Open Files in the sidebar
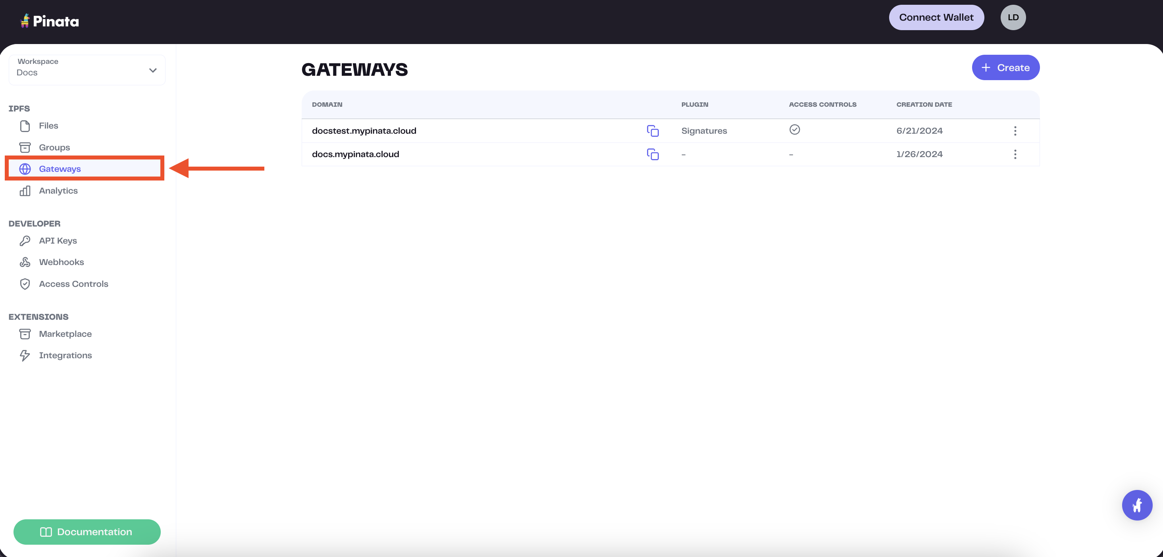Screen dimensions: 1163x557 48,126
